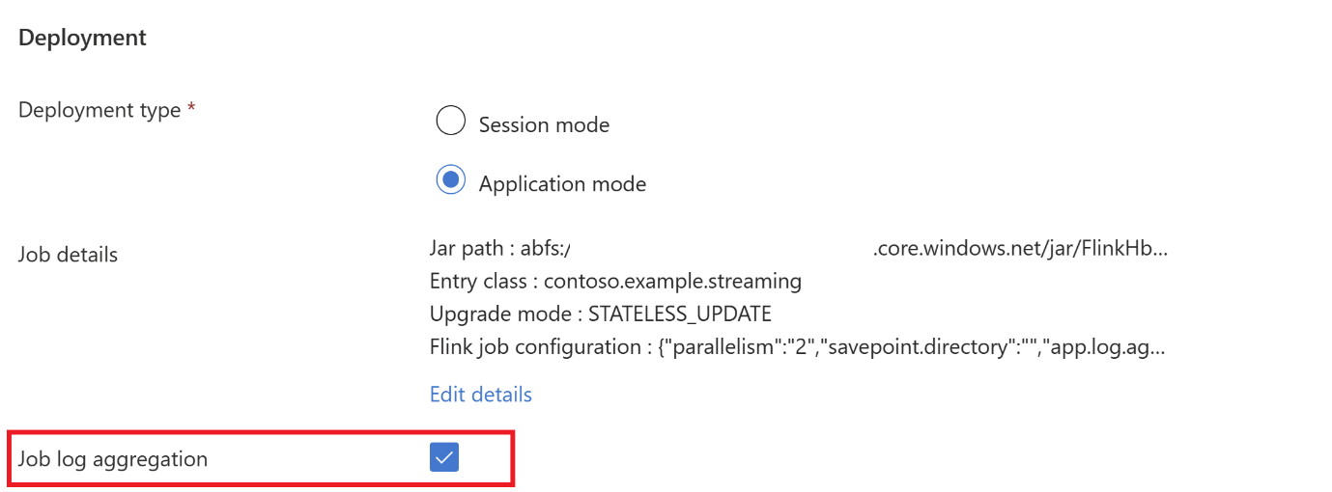1332x492 pixels.
Task: Click the Deployment section heading
Action: pos(83,38)
